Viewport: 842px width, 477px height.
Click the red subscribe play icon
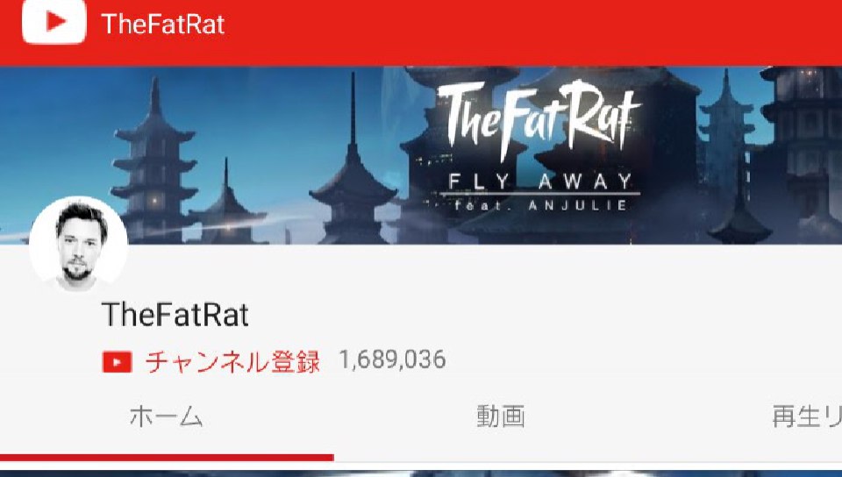(x=117, y=361)
